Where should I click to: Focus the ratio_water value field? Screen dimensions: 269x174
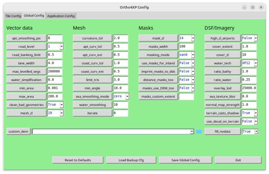pyautogui.click(x=249, y=80)
